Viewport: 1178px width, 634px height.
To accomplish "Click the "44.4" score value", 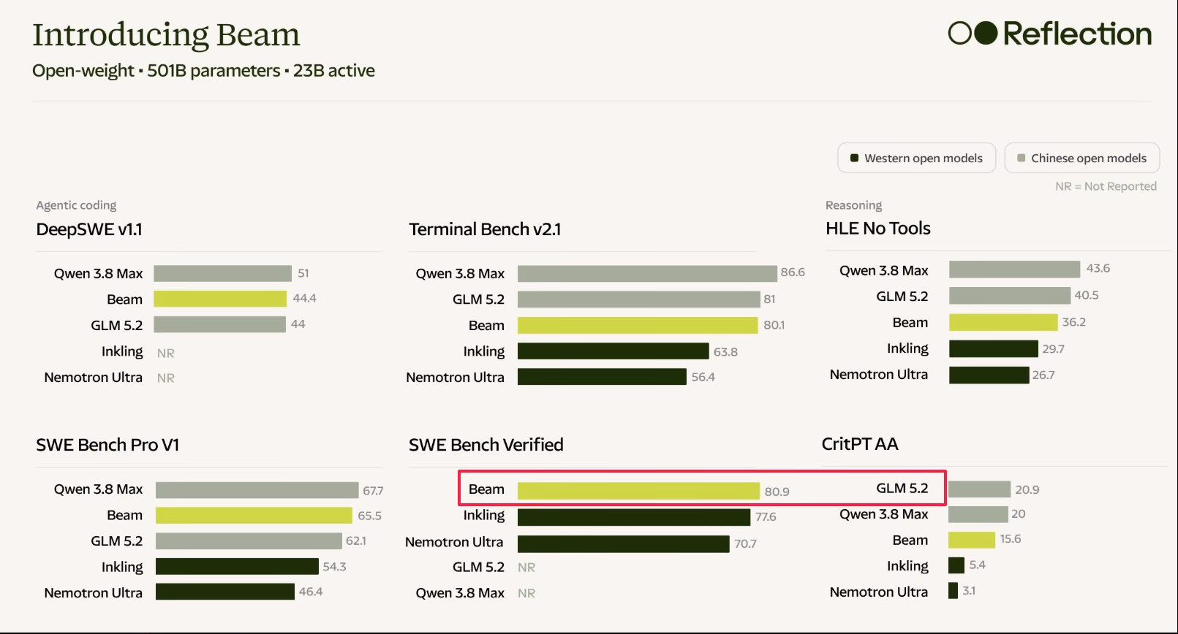I will pyautogui.click(x=304, y=298).
